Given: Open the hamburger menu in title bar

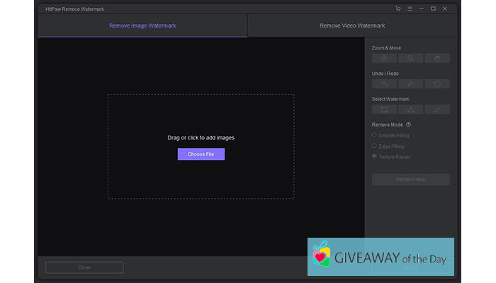Looking at the screenshot, I should [x=410, y=8].
